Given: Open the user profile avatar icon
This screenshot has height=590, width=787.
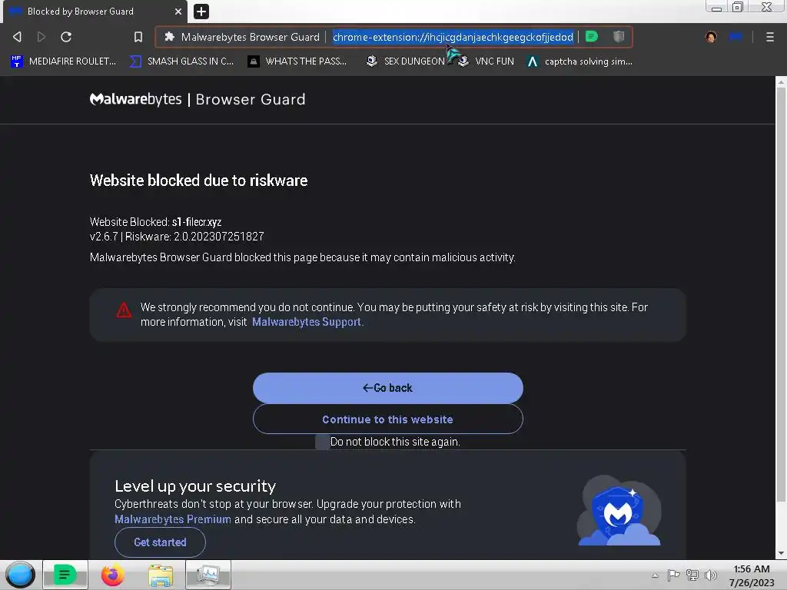Looking at the screenshot, I should pyautogui.click(x=711, y=37).
